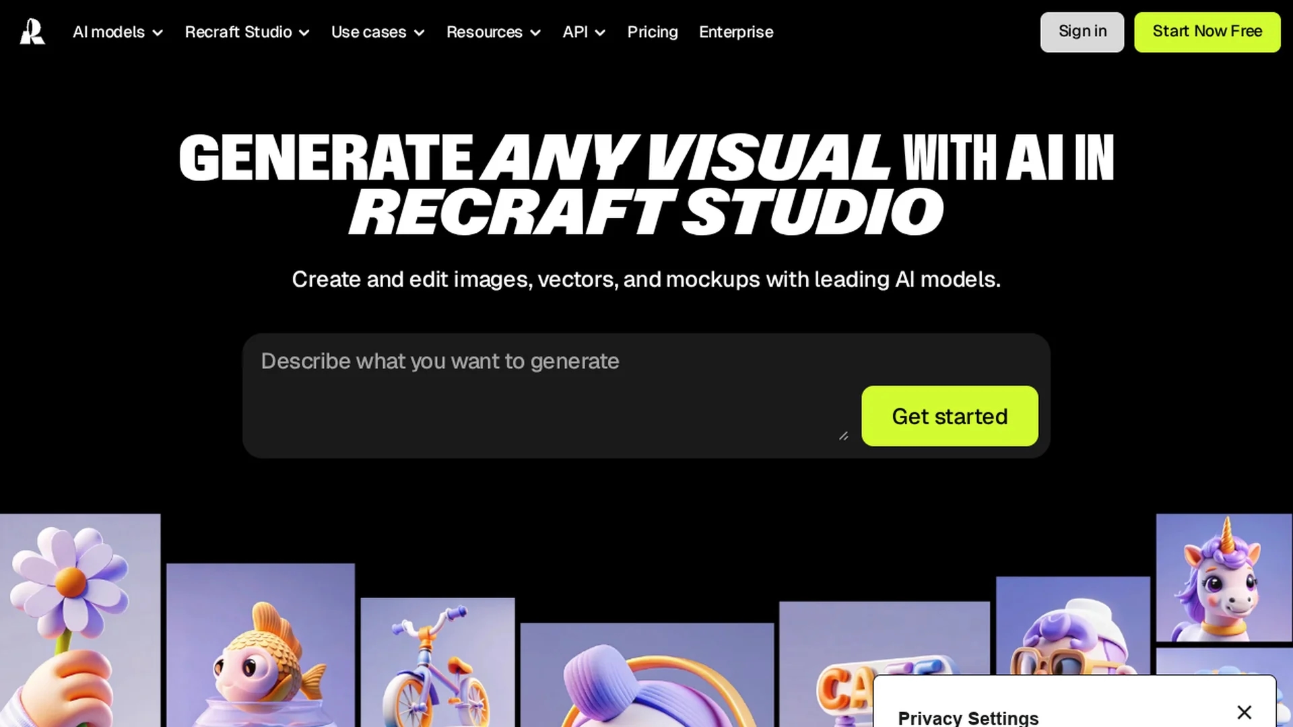Open the unicorn image thumbnail
This screenshot has height=727, width=1293.
coord(1224,578)
